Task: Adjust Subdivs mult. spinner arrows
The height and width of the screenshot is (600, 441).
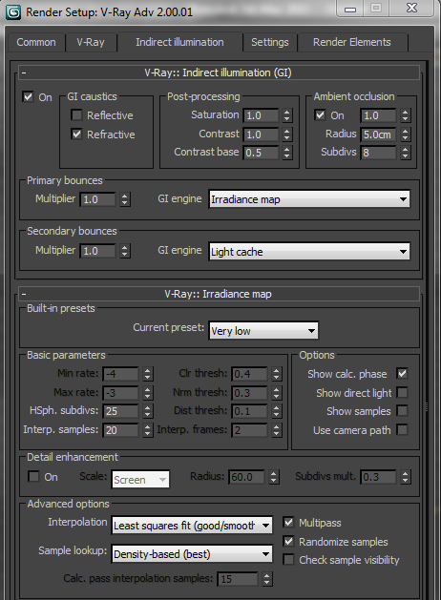Action: click(x=406, y=477)
